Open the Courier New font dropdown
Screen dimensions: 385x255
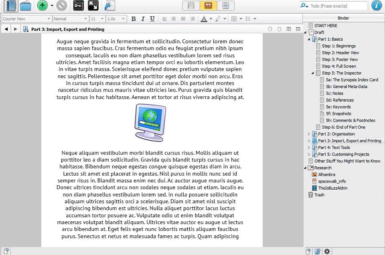[x=26, y=19]
